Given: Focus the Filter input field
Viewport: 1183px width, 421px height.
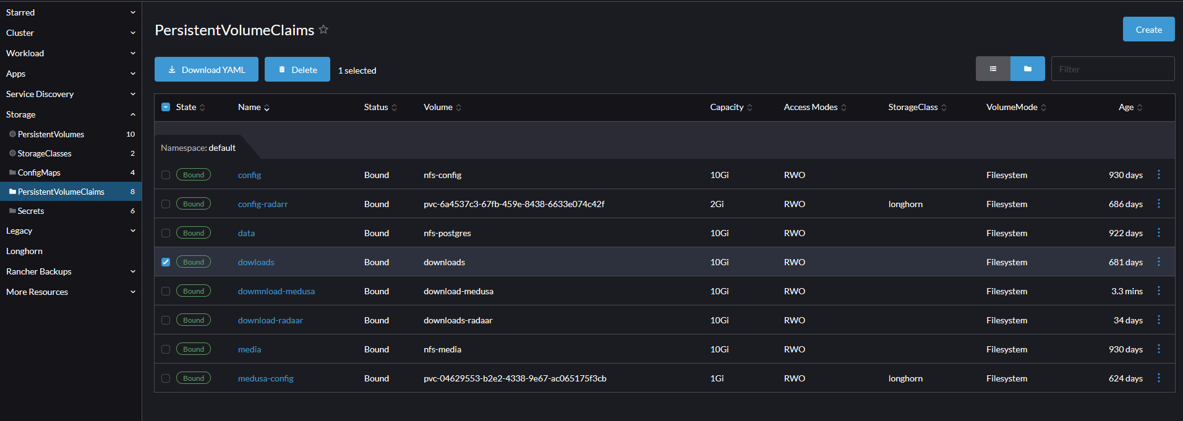Looking at the screenshot, I should [x=1112, y=69].
